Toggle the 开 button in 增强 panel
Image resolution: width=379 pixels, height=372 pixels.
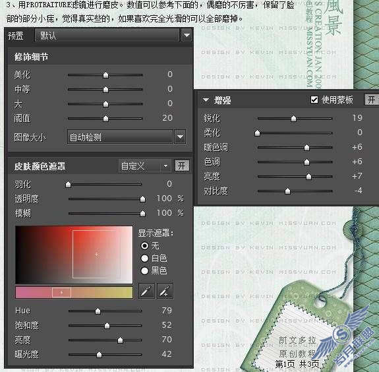coord(371,100)
